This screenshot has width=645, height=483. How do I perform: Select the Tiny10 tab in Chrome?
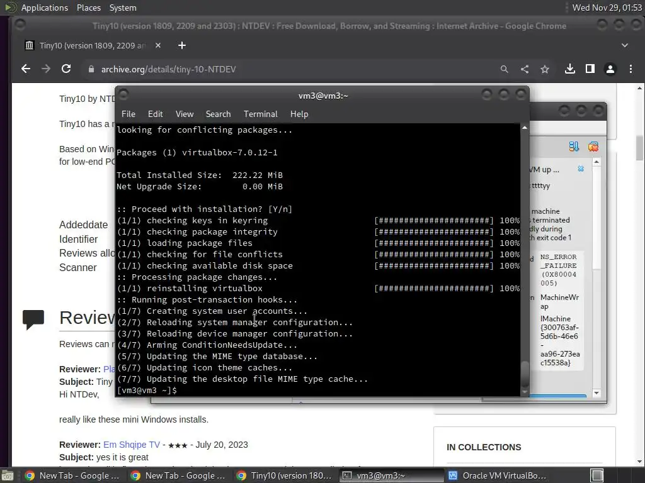click(93, 45)
